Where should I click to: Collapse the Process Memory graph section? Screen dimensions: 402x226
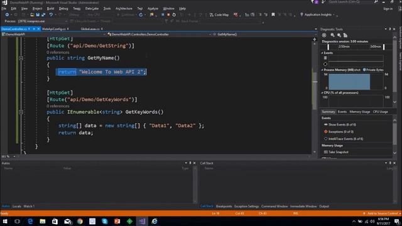coord(322,70)
